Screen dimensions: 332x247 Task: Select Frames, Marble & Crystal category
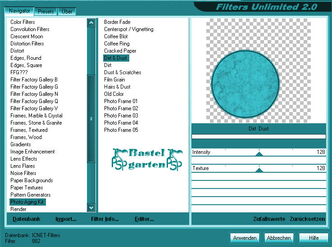pyautogui.click(x=36, y=116)
